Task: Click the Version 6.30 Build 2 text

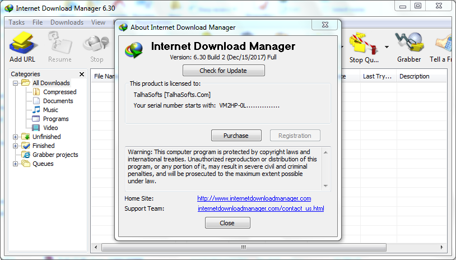Action: (x=223, y=57)
